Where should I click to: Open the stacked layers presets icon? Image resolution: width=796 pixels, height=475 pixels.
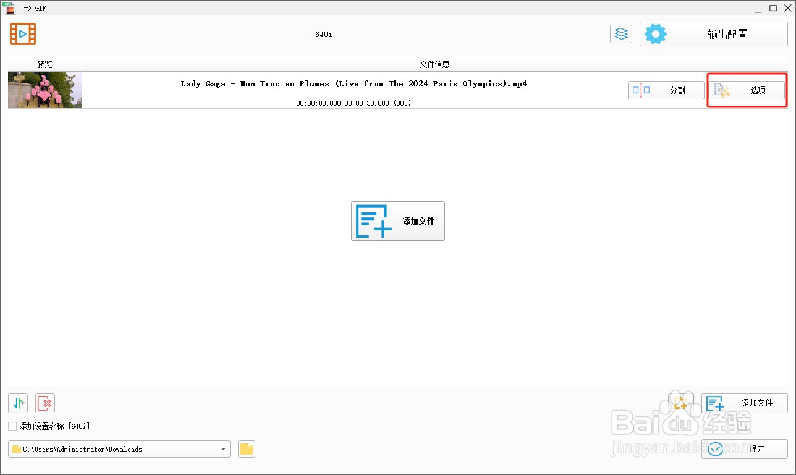(x=621, y=34)
